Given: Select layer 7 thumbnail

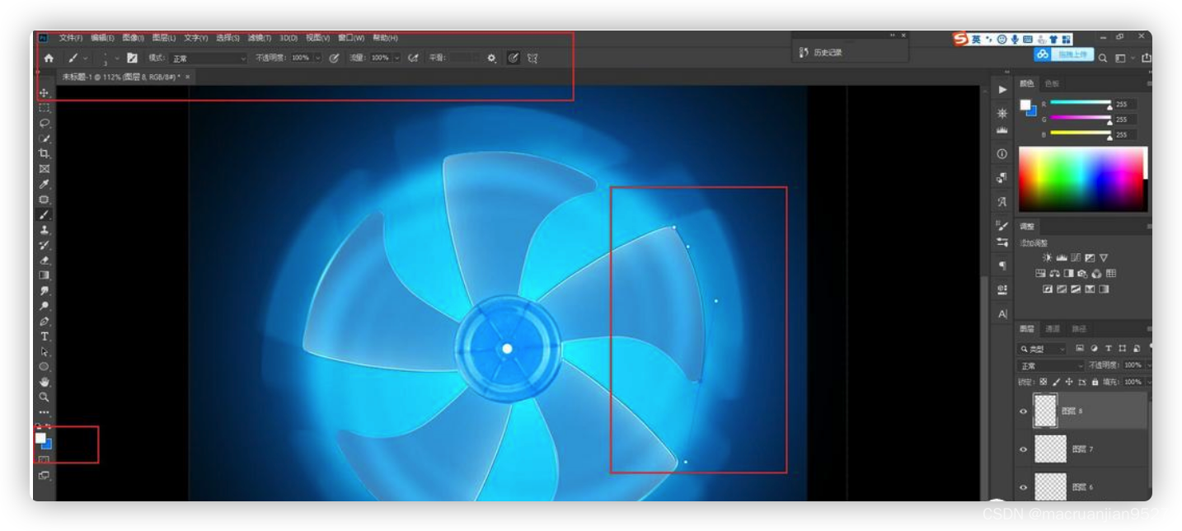Looking at the screenshot, I should pyautogui.click(x=1050, y=449).
